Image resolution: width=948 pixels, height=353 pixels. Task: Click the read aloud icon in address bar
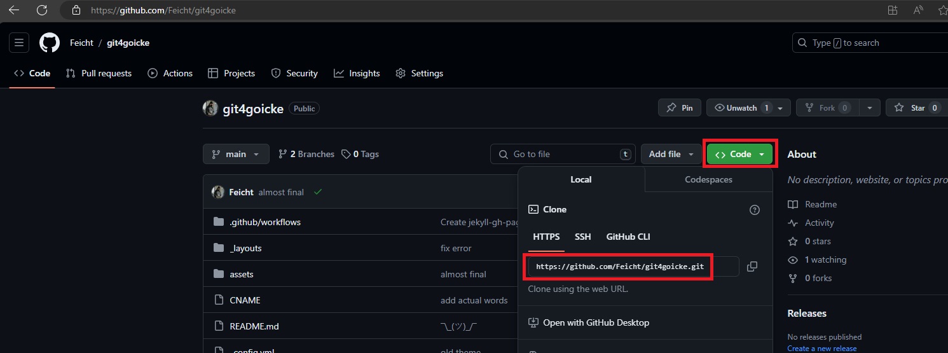tap(918, 10)
